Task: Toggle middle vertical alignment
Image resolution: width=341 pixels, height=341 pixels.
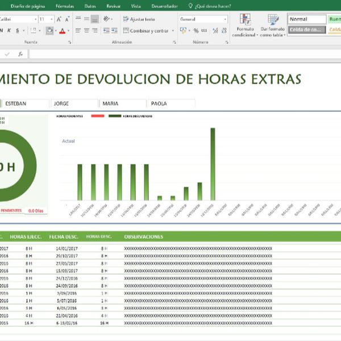Action: tap(86, 19)
